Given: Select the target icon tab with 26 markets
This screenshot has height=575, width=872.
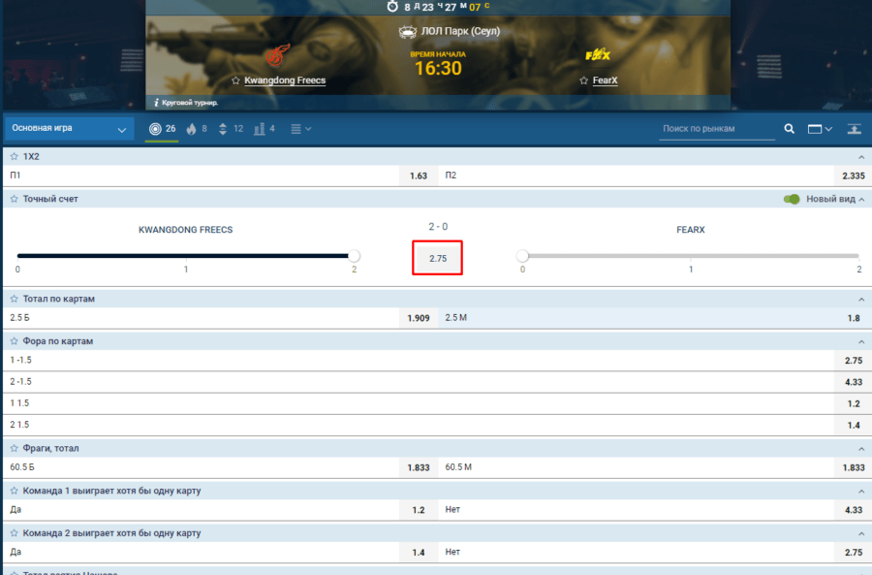Looking at the screenshot, I should click(x=162, y=128).
